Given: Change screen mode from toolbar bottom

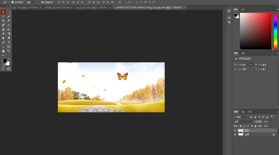Looking at the screenshot, I should point(9,69).
